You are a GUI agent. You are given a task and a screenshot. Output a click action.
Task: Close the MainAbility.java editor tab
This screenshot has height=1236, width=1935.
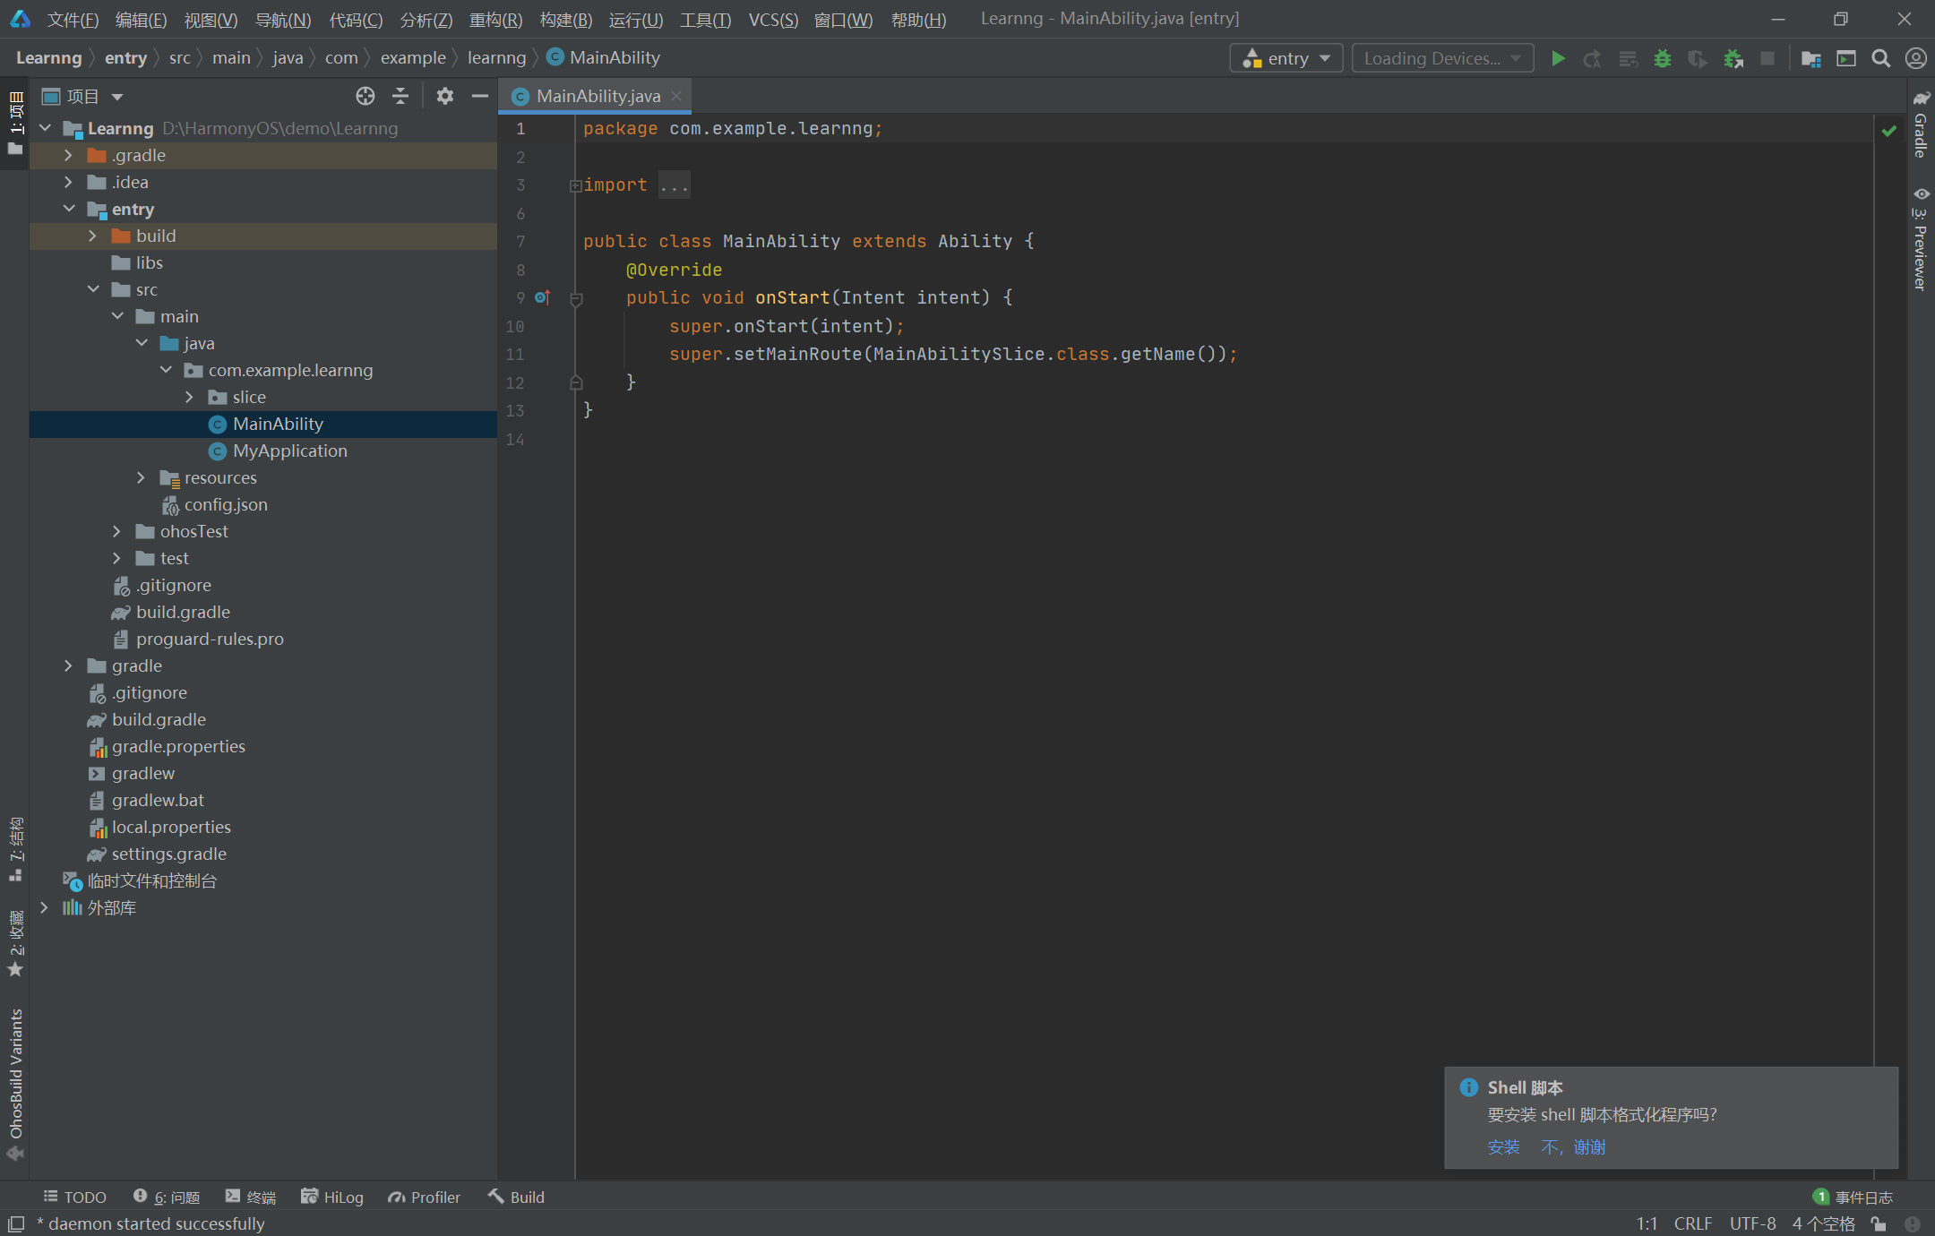[x=676, y=96]
